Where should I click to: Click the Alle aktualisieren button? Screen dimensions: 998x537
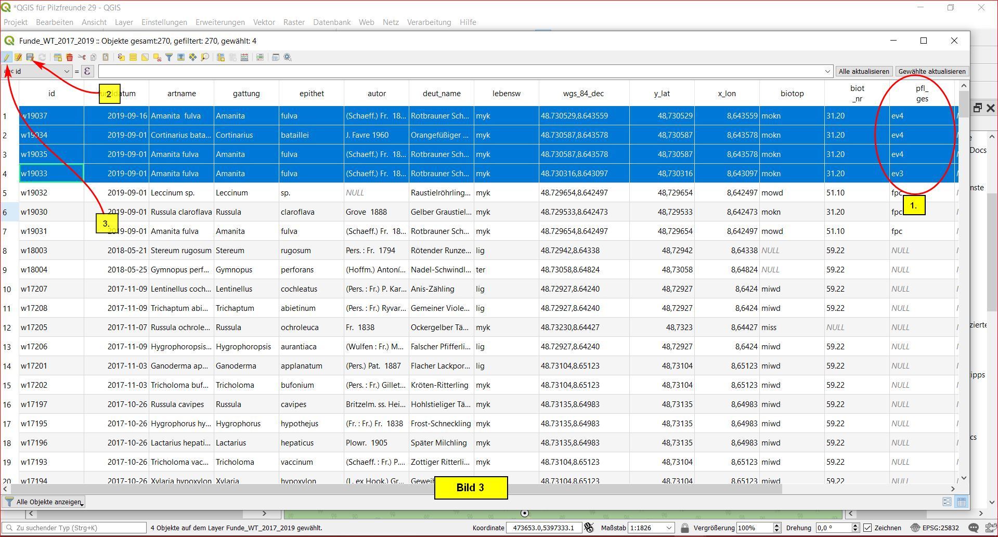pos(863,71)
